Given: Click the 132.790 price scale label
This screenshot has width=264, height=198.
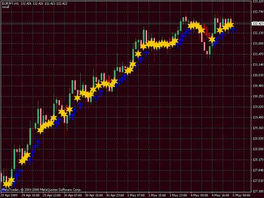Looking at the screenshot, I should tap(258, 12).
